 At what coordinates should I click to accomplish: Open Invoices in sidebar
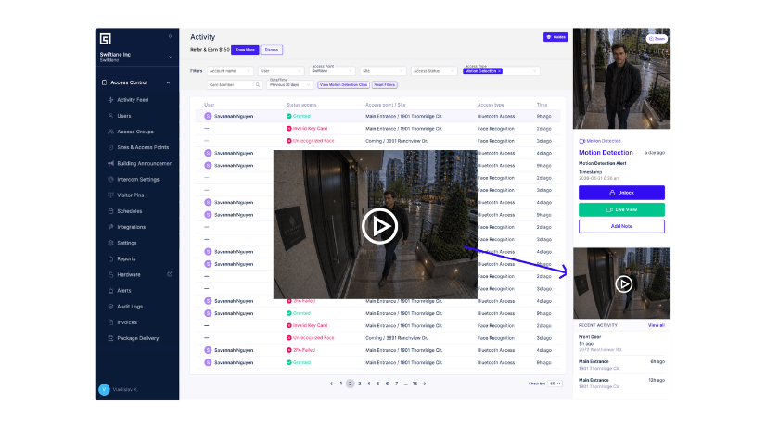click(126, 322)
